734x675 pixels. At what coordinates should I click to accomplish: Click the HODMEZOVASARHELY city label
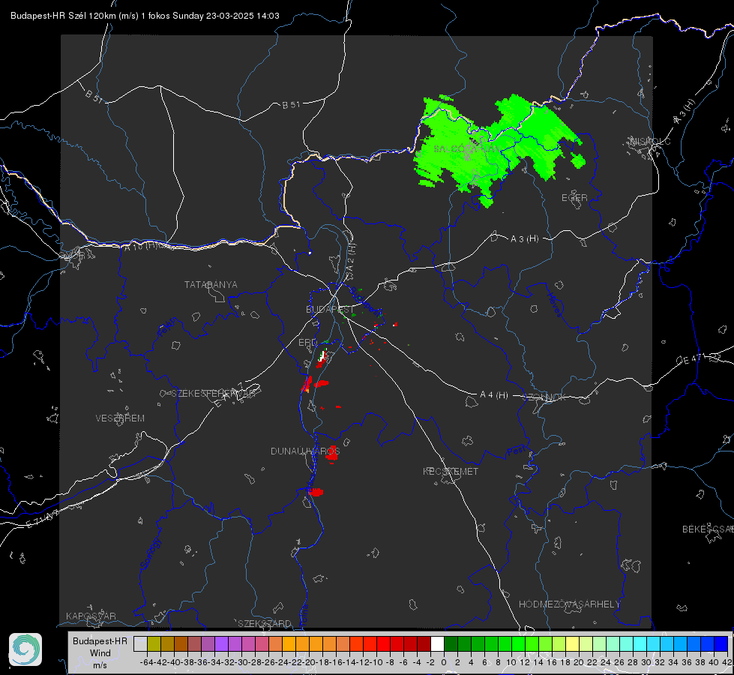pos(569,604)
